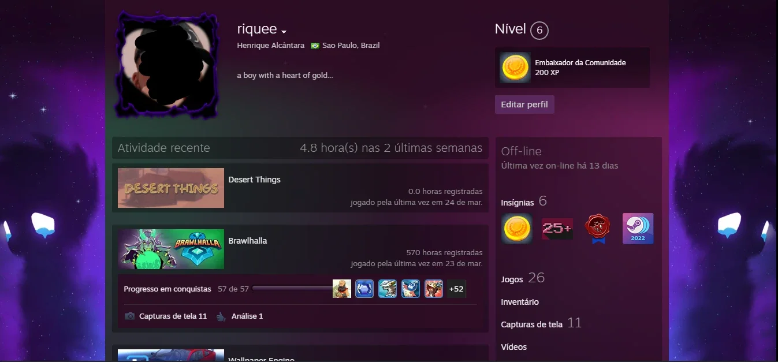The width and height of the screenshot is (778, 362).
Task: Open the Brawlhalla game banner
Action: (x=171, y=249)
